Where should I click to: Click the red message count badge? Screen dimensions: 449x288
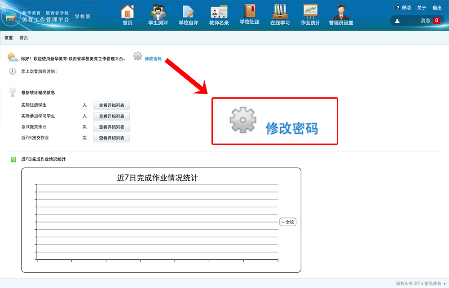tap(436, 21)
